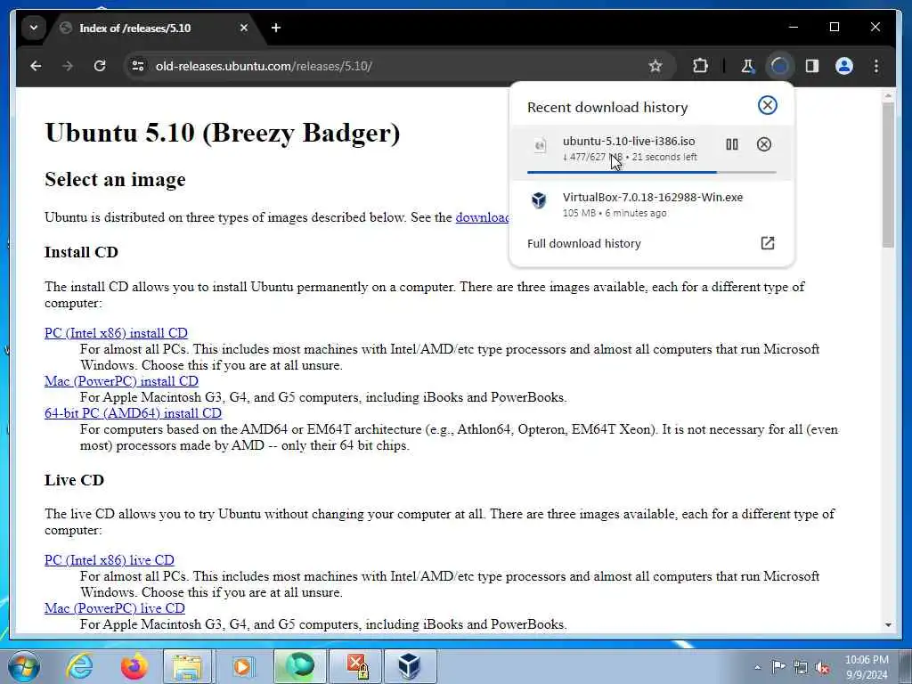The image size is (912, 684).
Task: Open the Chrome three-dot menu
Action: click(x=876, y=66)
